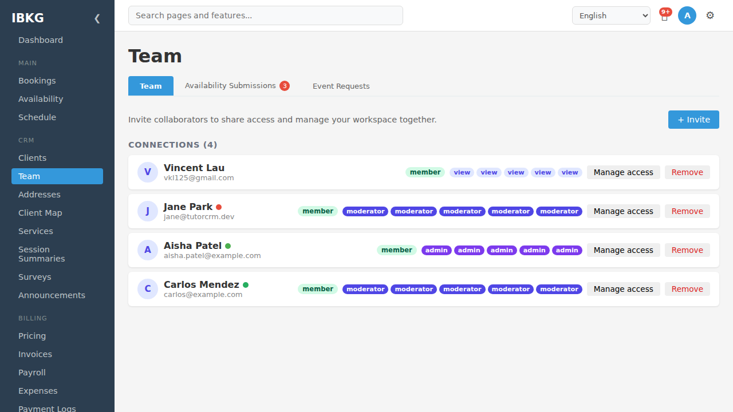The width and height of the screenshot is (733, 412).
Task: Click the Aisha Patel name
Action: pyautogui.click(x=192, y=245)
